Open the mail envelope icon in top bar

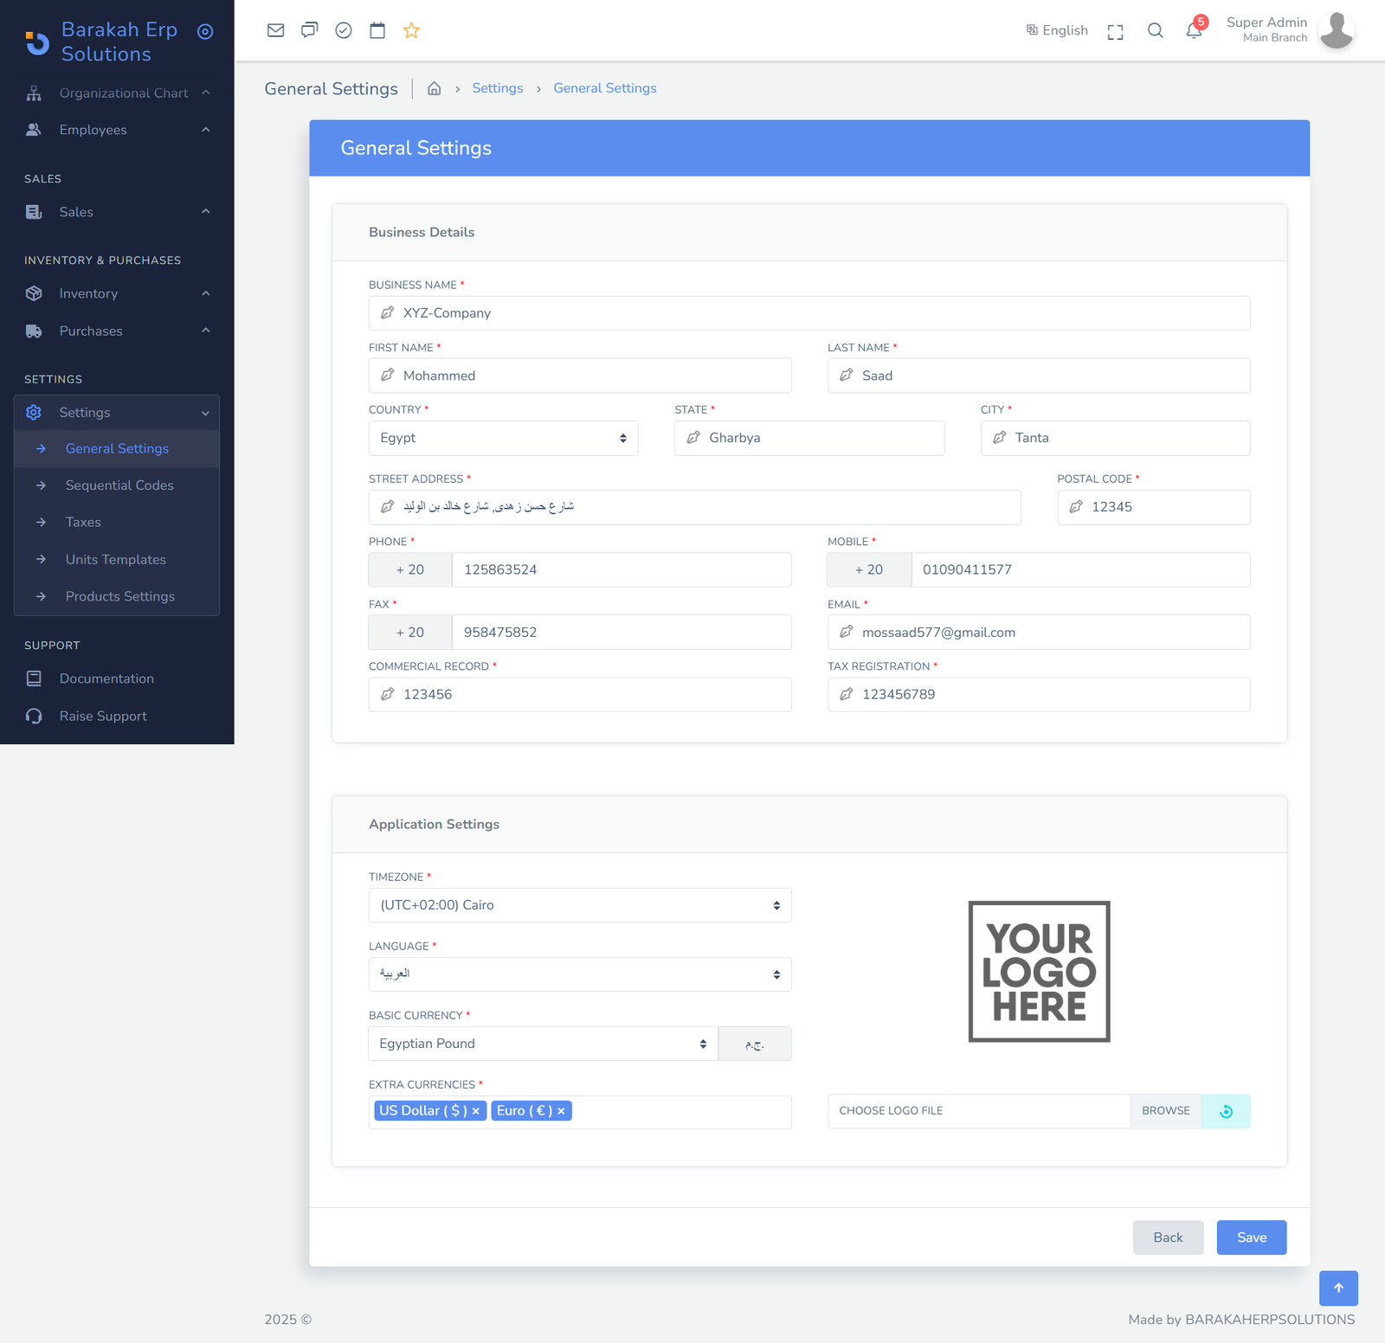275,31
